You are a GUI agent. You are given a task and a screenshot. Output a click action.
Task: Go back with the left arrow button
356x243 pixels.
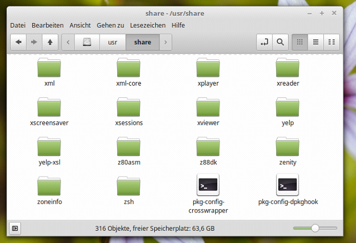point(19,42)
